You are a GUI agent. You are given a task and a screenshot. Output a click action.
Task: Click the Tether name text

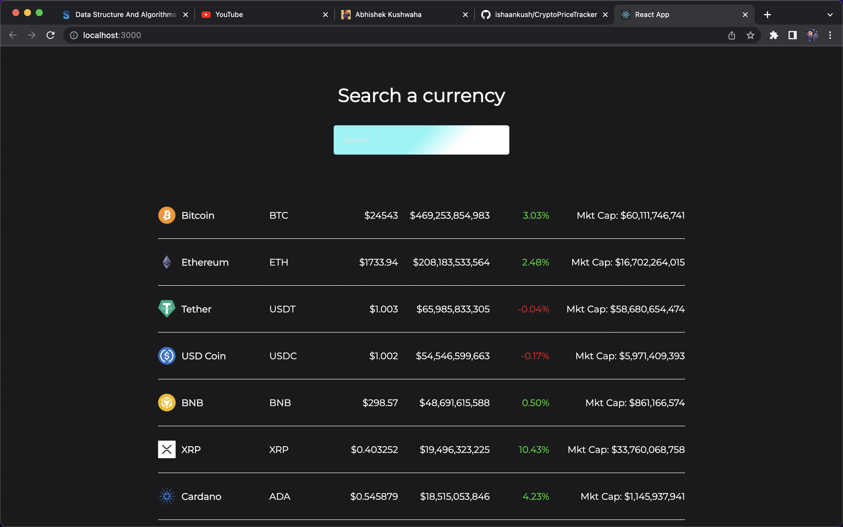196,309
